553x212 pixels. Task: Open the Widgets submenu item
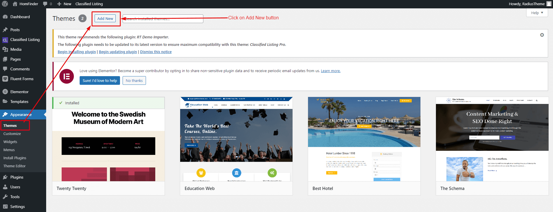click(x=10, y=142)
